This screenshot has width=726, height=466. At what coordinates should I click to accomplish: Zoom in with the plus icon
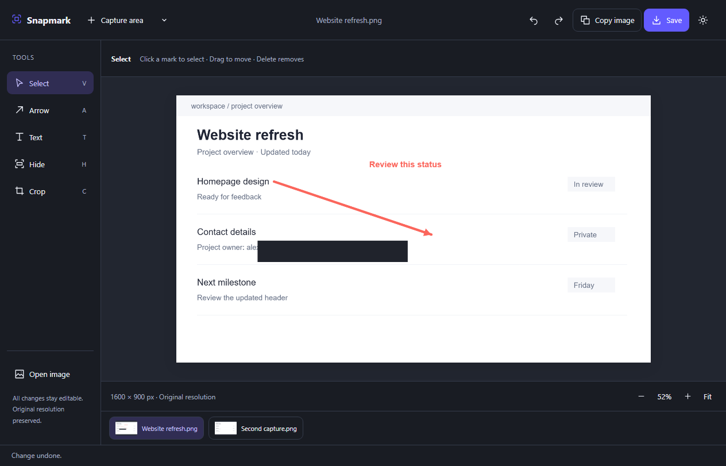click(x=688, y=396)
